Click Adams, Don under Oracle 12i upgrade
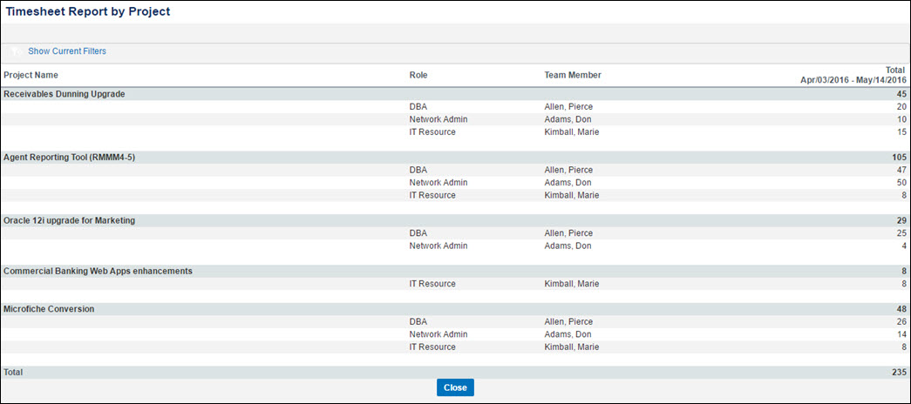This screenshot has width=911, height=404. [568, 246]
